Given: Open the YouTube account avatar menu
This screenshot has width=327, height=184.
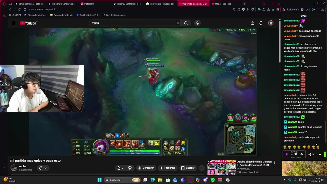Looking at the screenshot, I should click(x=271, y=23).
